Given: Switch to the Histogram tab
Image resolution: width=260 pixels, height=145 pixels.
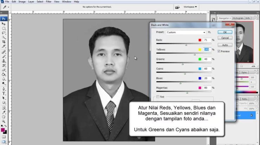Looking at the screenshot, I should [238, 18].
